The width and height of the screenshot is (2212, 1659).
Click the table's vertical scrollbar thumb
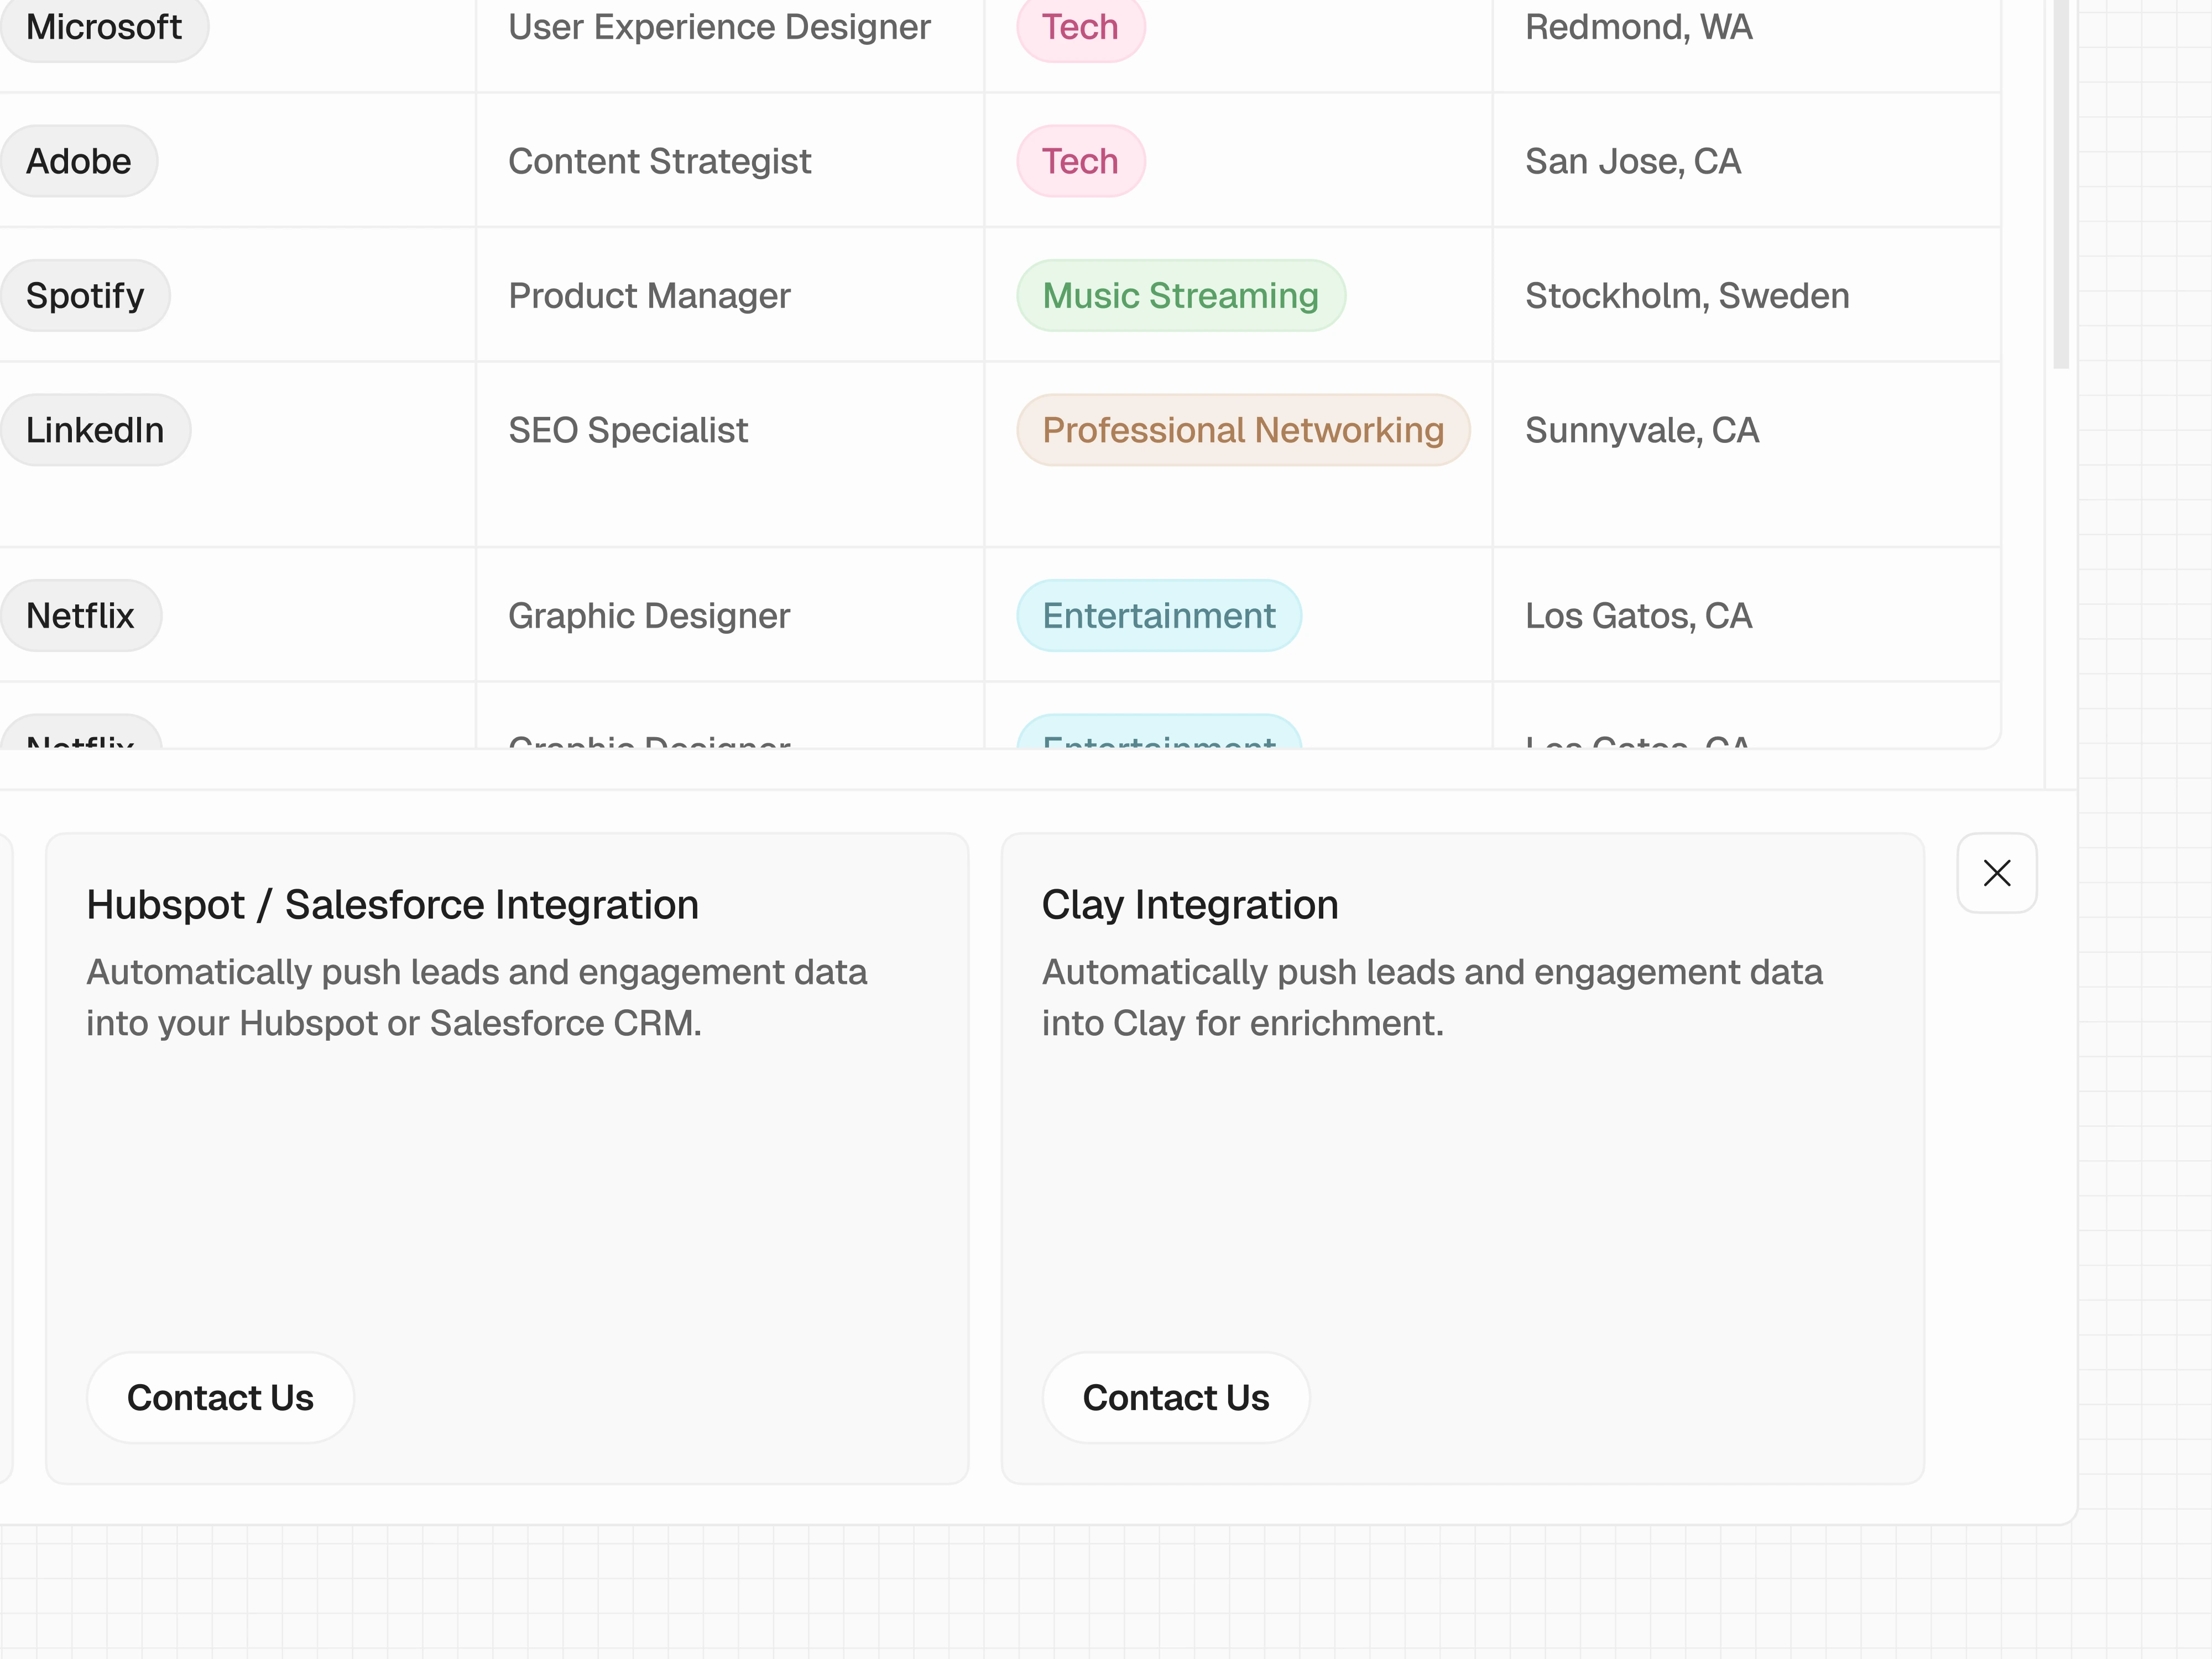[2060, 180]
